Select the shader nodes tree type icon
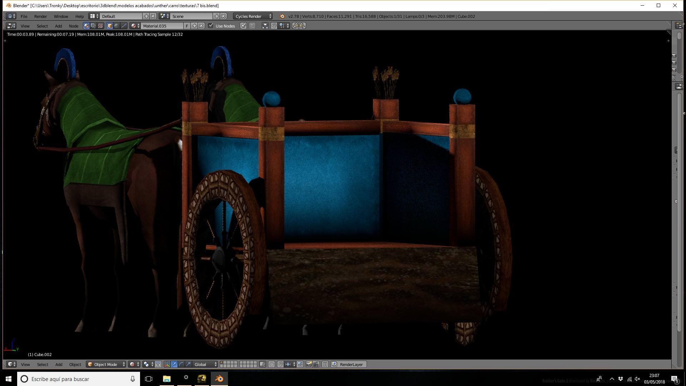The height and width of the screenshot is (386, 686). (x=86, y=26)
